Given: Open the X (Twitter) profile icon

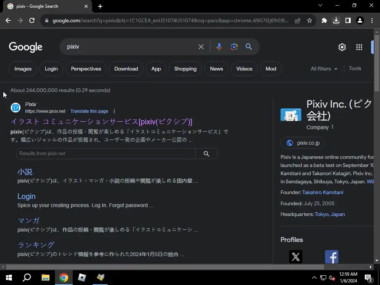Looking at the screenshot, I should 296,257.
